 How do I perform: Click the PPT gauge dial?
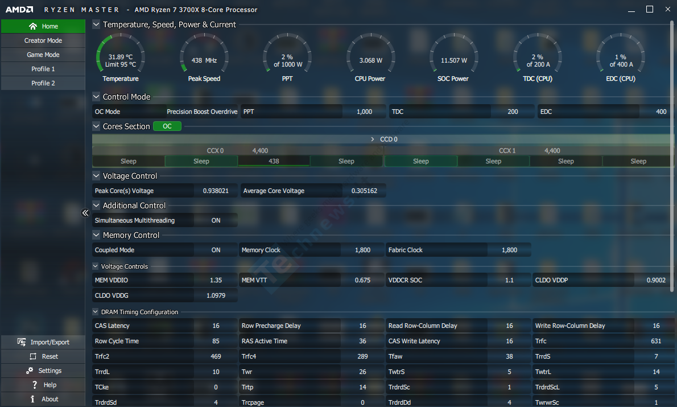287,54
